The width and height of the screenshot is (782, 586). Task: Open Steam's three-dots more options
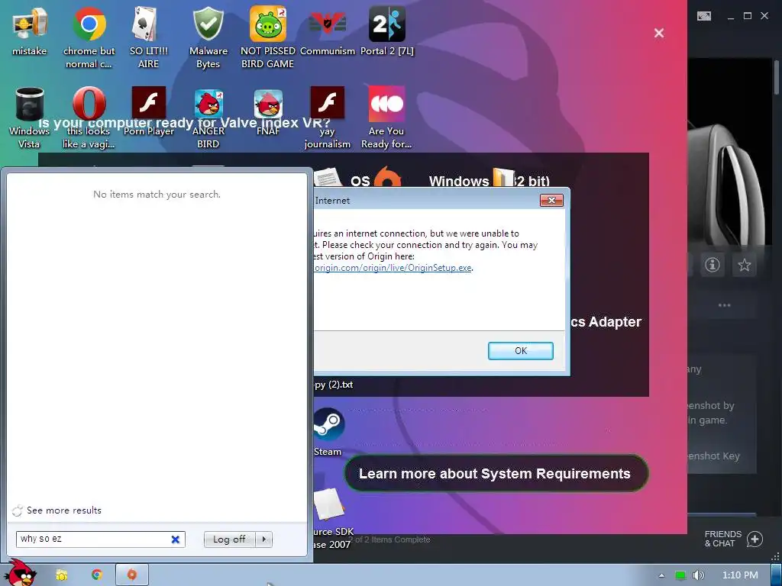(724, 305)
